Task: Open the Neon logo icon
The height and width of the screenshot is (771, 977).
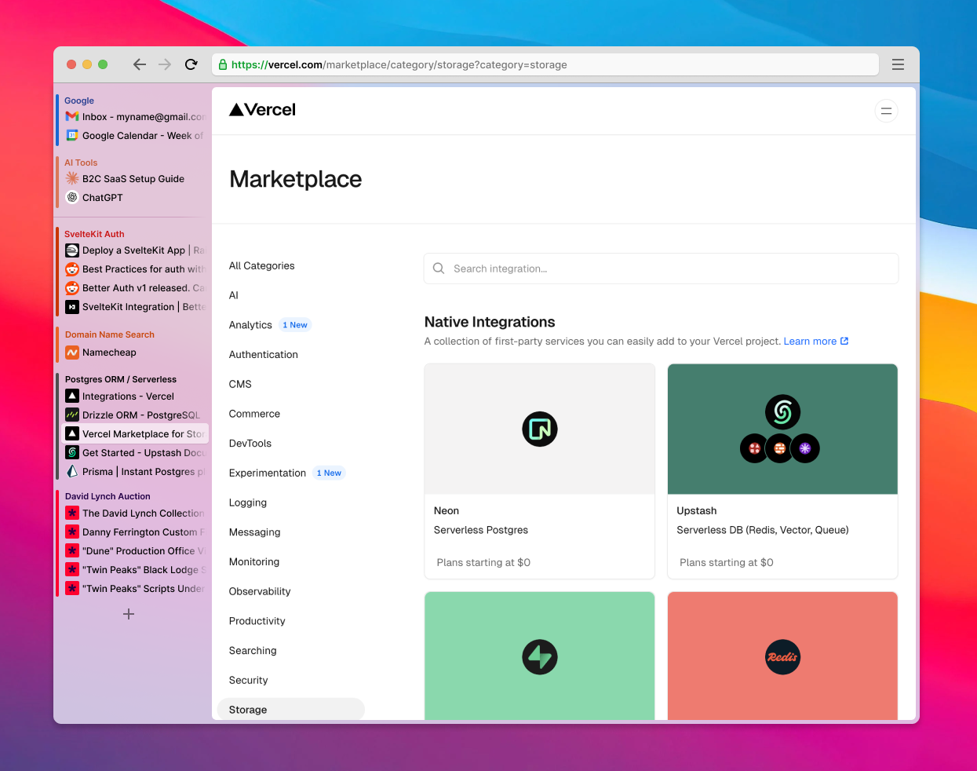Action: click(x=540, y=429)
